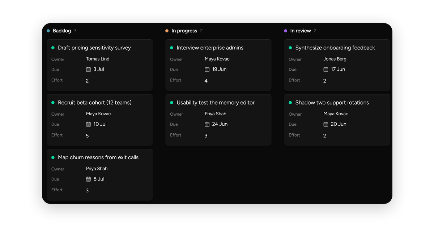Image resolution: width=434 pixels, height=227 pixels.
Task: Click the due date 19 Jun
Action: pos(219,69)
